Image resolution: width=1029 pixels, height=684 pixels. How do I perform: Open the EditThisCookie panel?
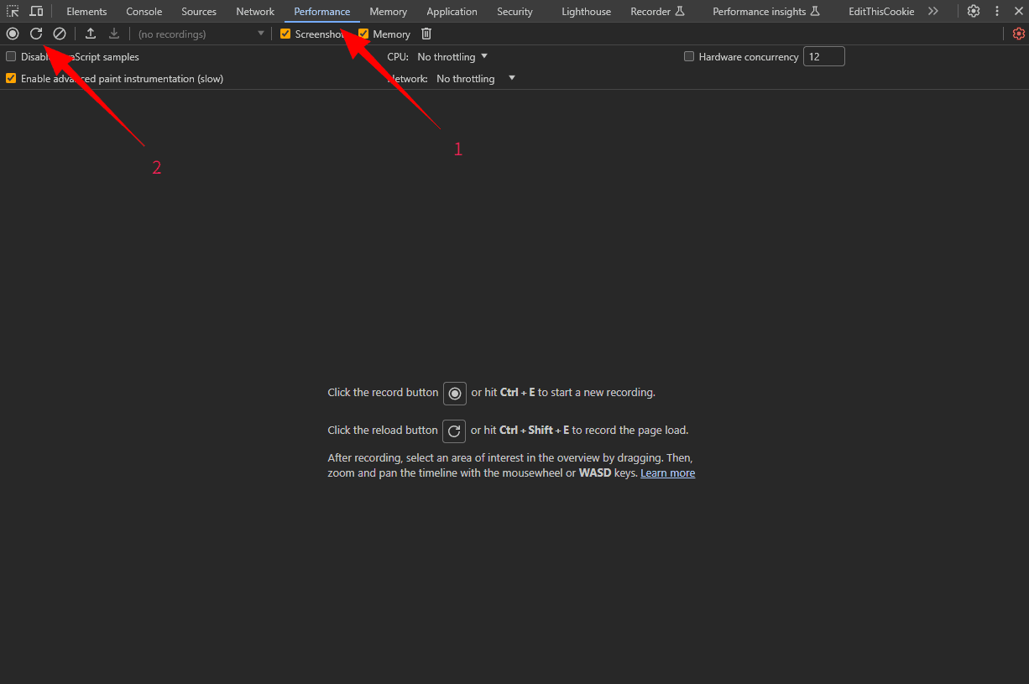point(880,11)
